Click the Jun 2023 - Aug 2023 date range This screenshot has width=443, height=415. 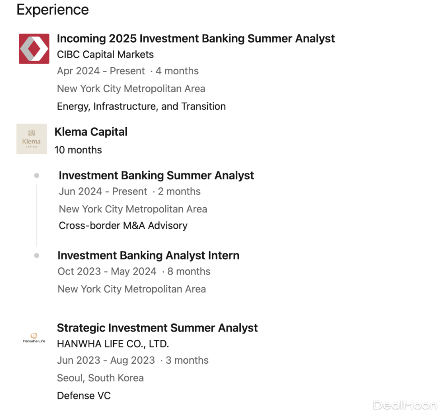pyautogui.click(x=106, y=360)
